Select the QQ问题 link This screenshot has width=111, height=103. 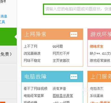[x=58, y=46]
